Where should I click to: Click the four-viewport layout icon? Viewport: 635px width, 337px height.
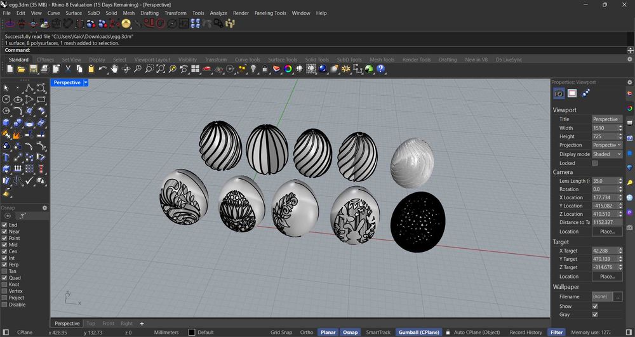196,69
